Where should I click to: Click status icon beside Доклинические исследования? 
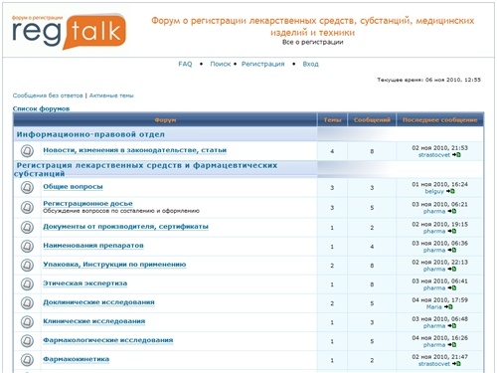pyautogui.click(x=27, y=303)
